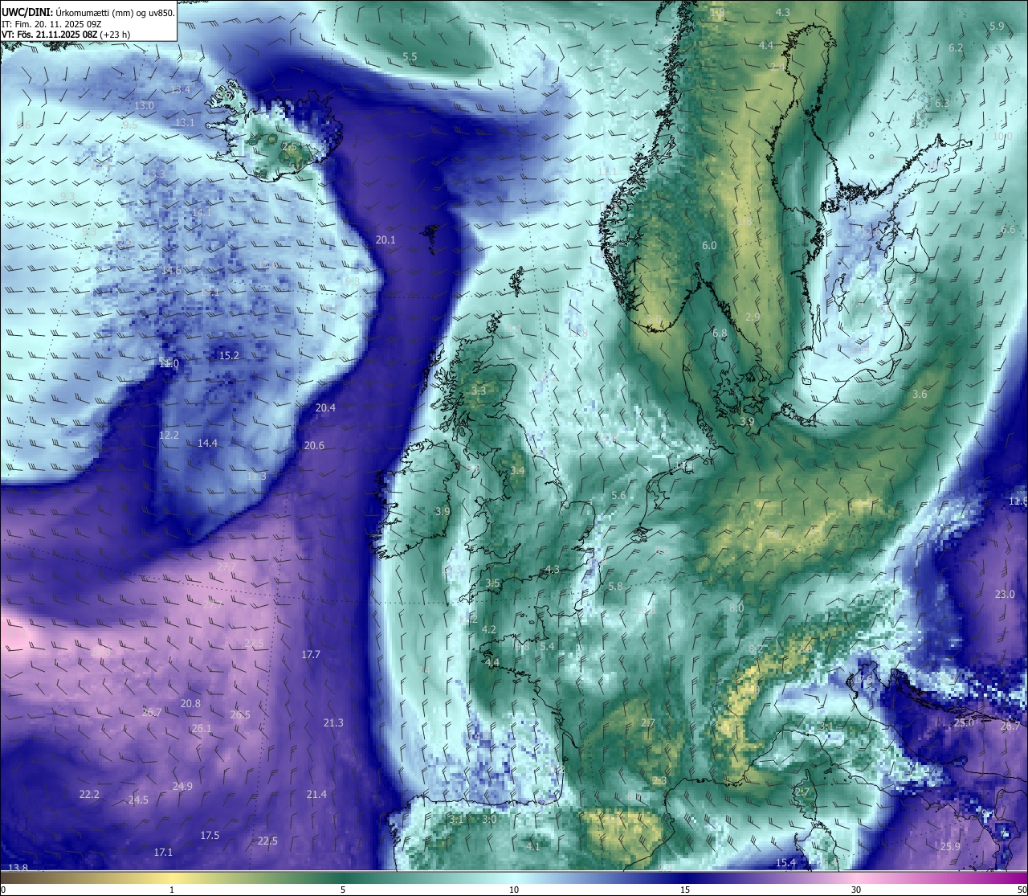Click the 24.9 value label

(182, 786)
